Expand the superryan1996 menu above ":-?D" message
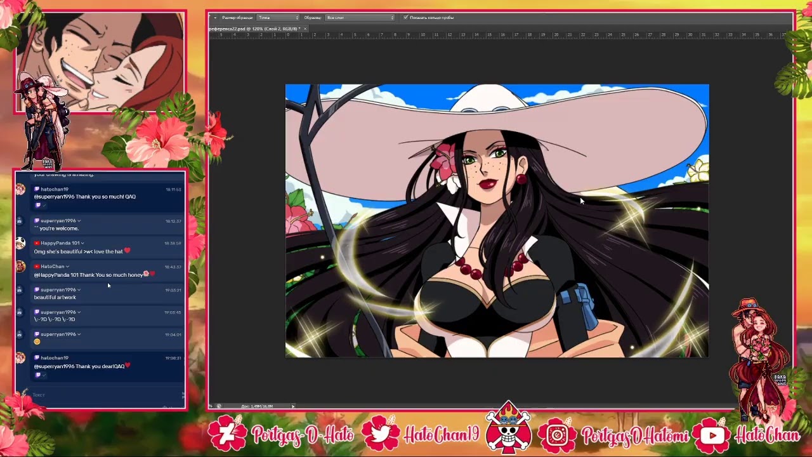The height and width of the screenshot is (457, 812). [79, 312]
